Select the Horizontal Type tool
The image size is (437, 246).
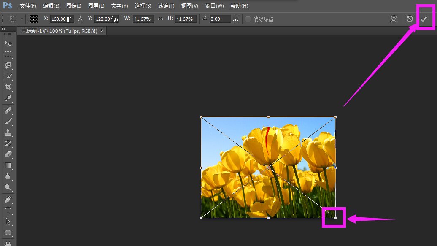[x=8, y=210]
